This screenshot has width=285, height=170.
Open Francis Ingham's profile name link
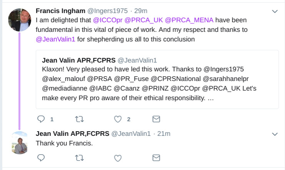coord(60,10)
